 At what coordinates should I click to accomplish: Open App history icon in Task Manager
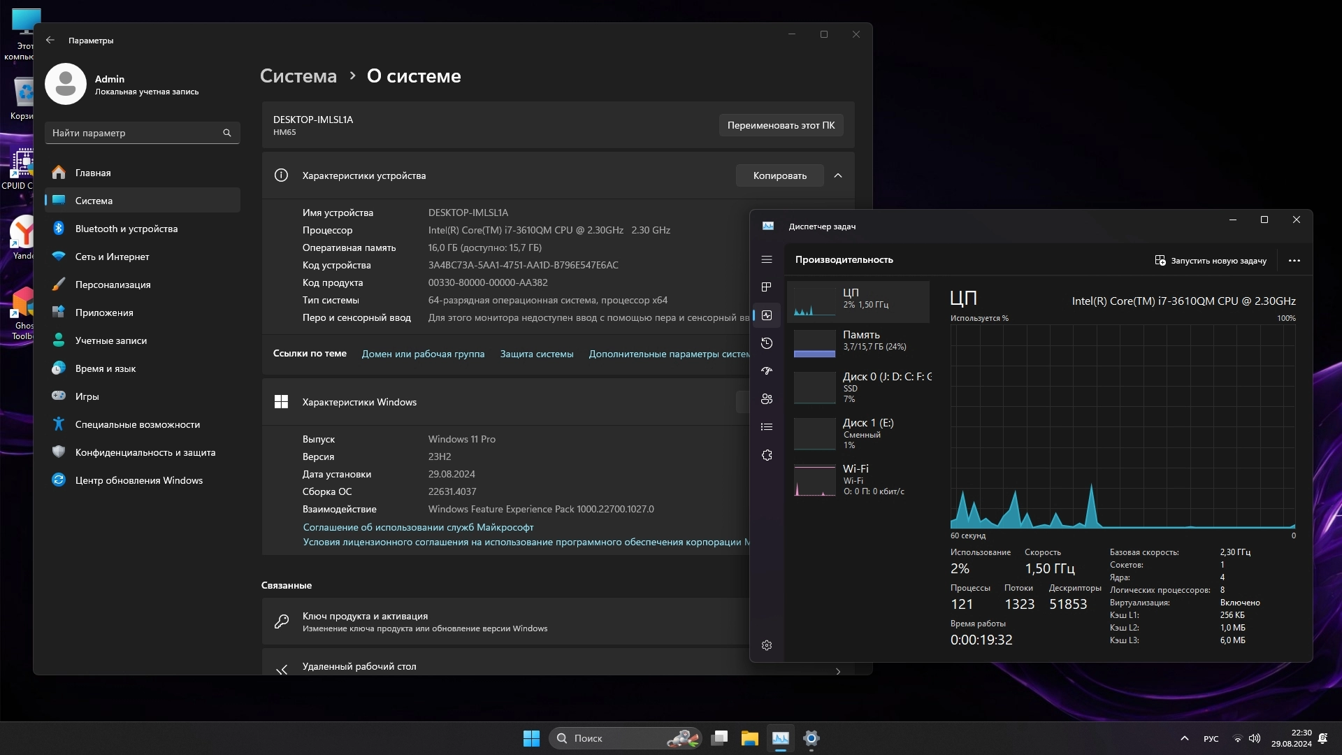point(767,343)
